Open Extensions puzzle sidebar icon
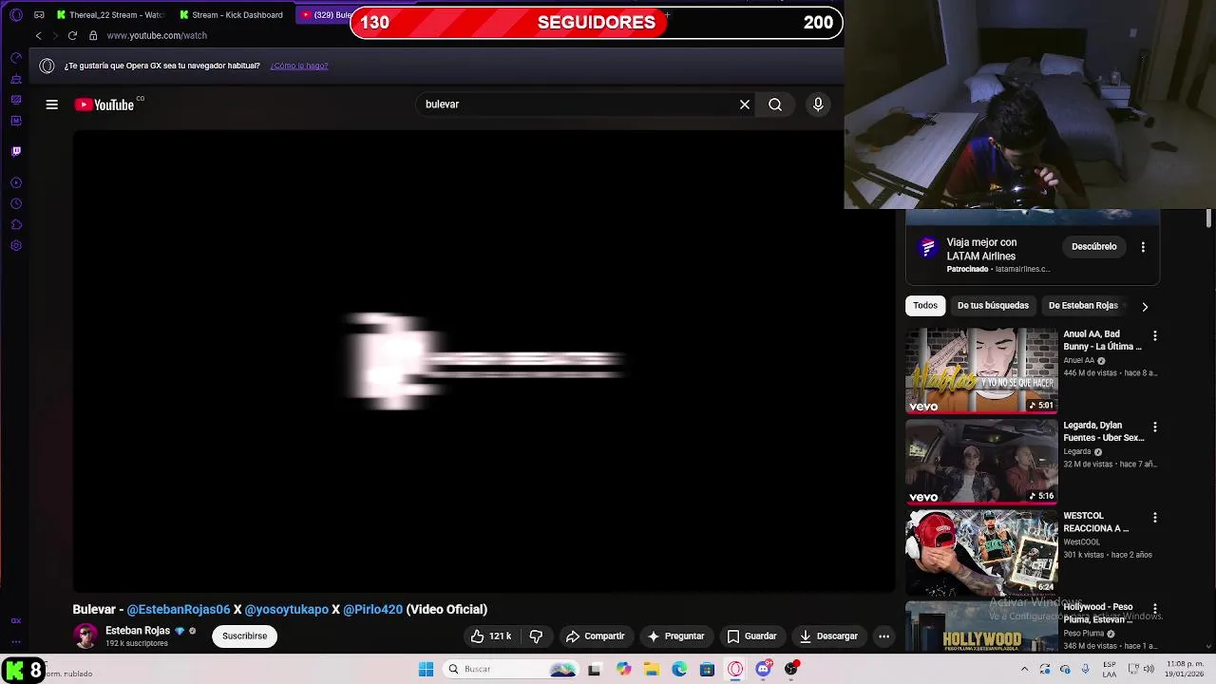1216x684 pixels. pyautogui.click(x=16, y=224)
